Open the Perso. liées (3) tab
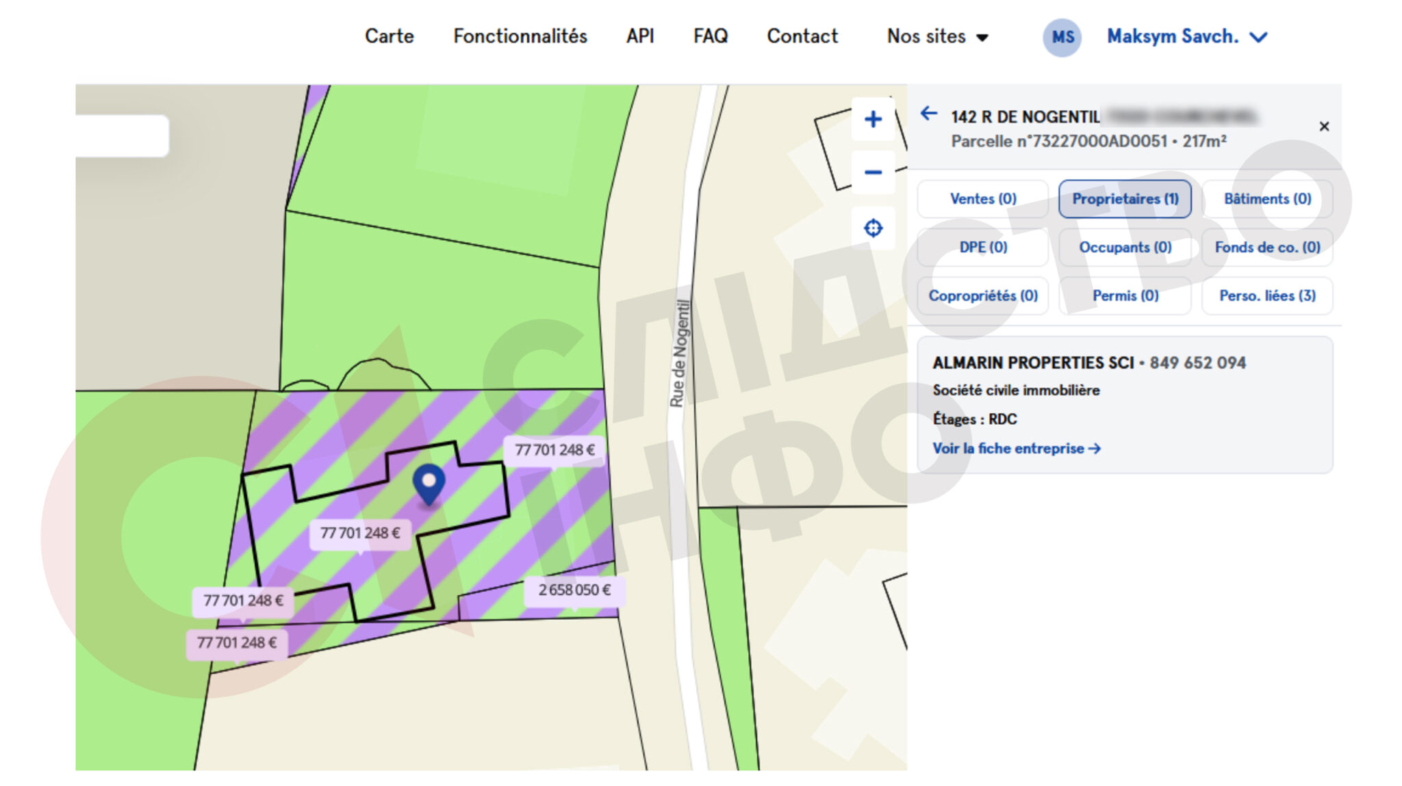This screenshot has width=1402, height=786. pyautogui.click(x=1267, y=296)
